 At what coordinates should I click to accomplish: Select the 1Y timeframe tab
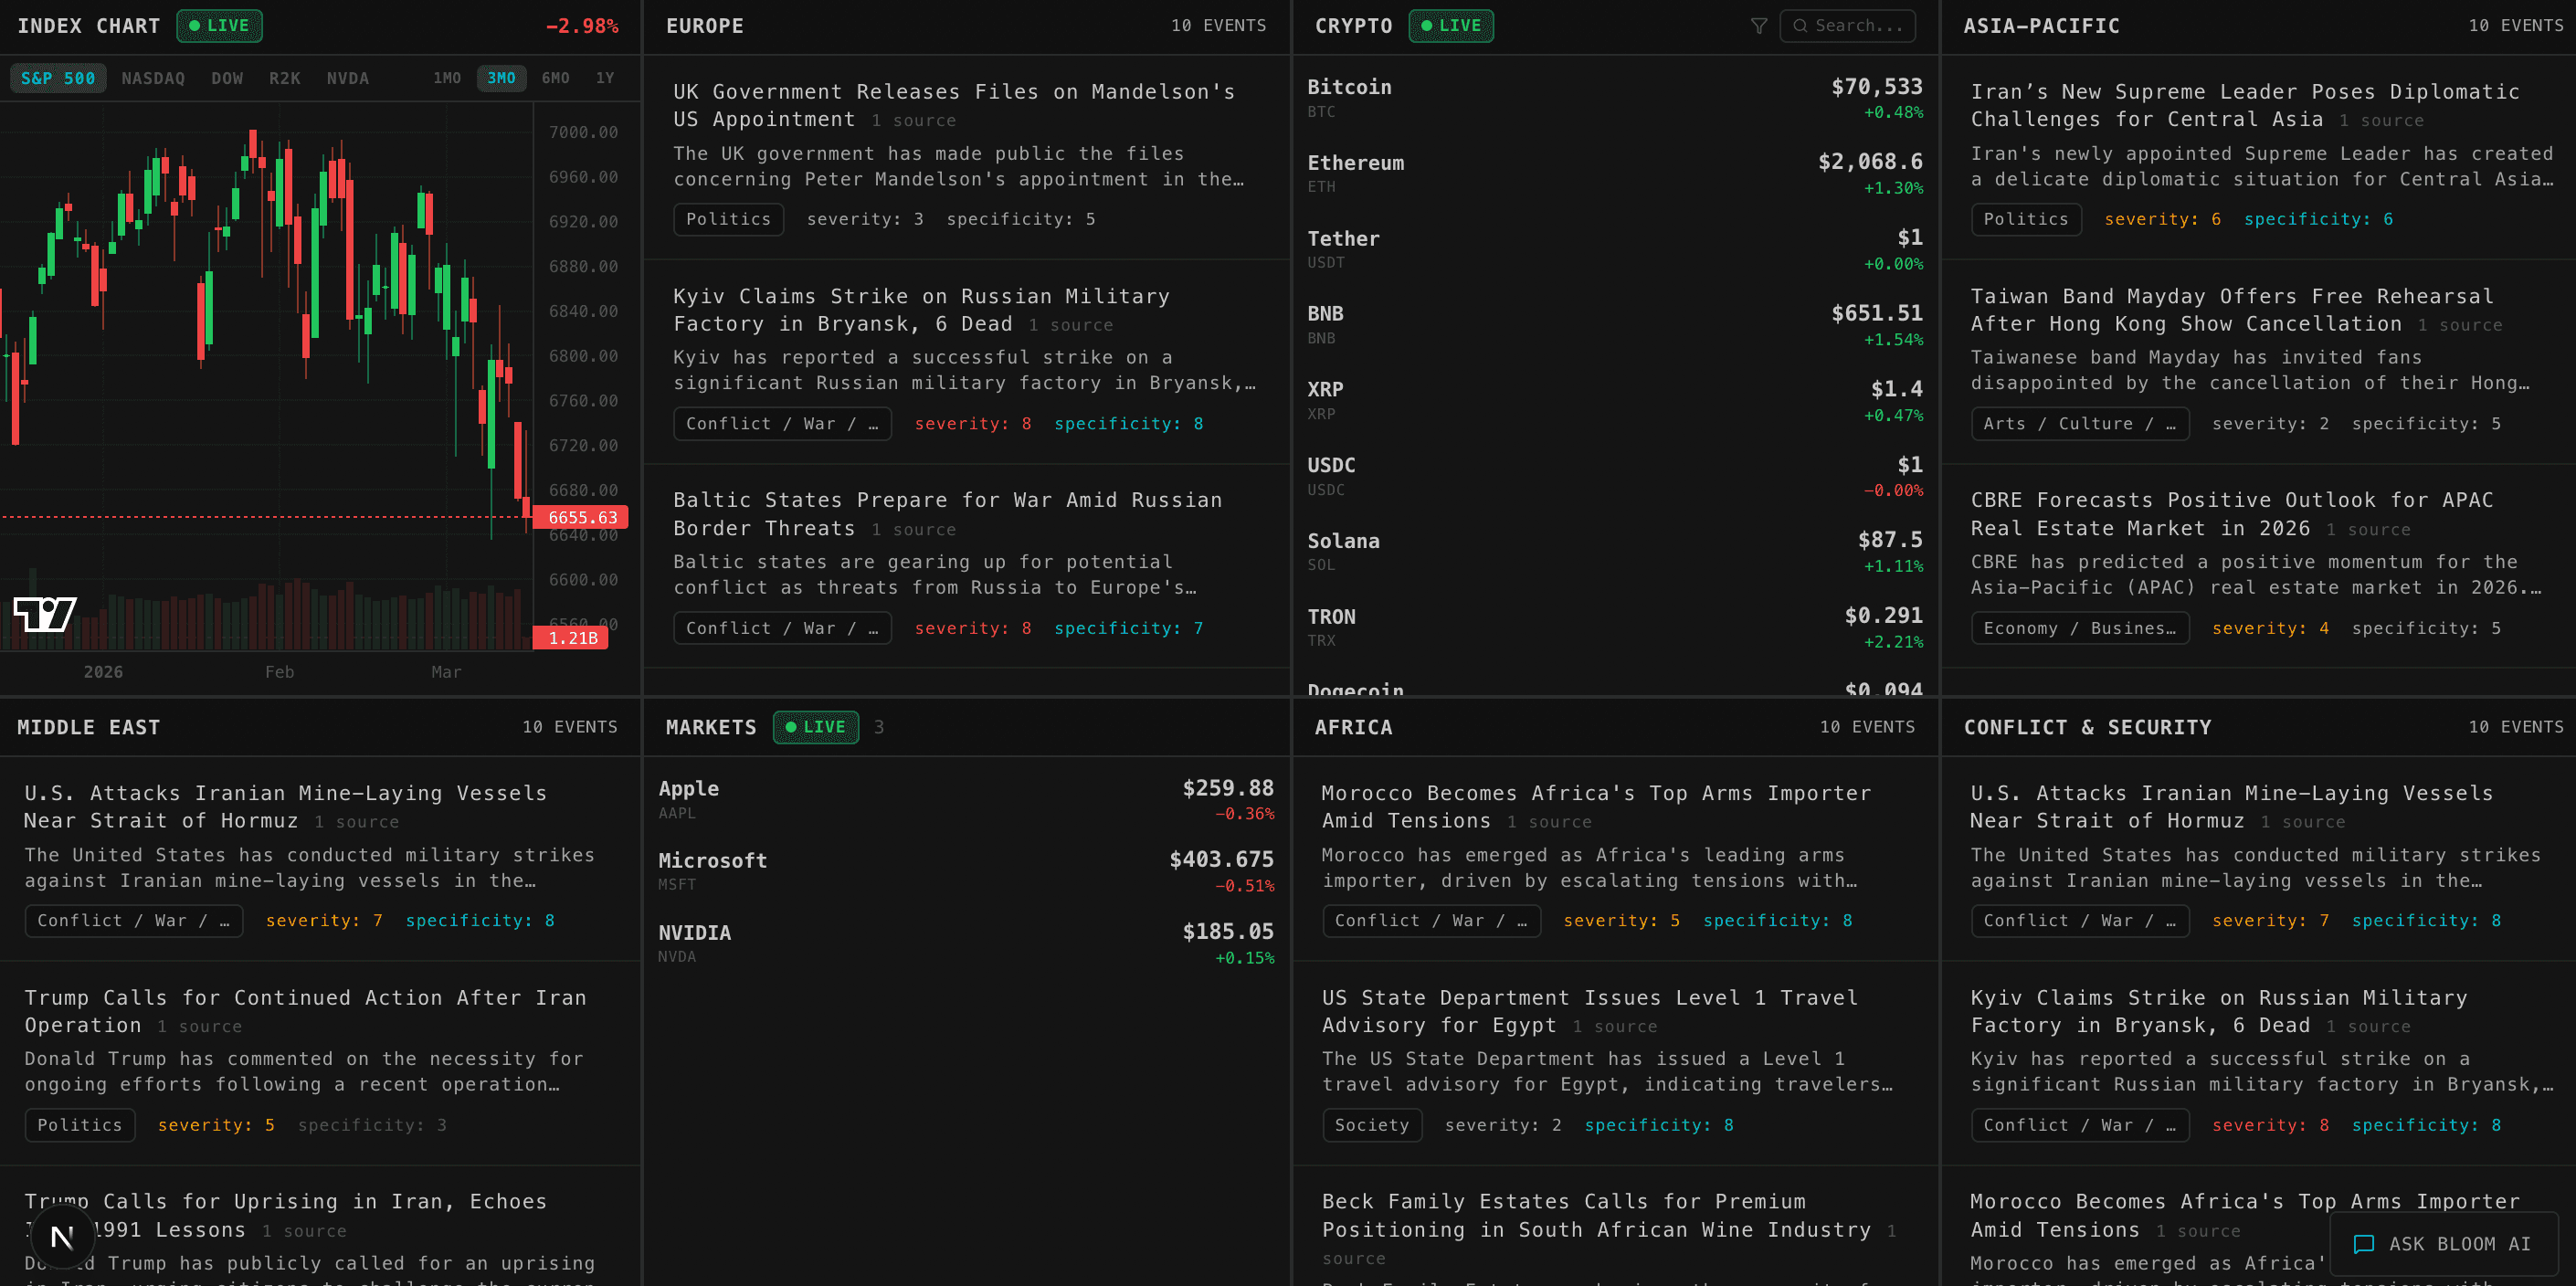(x=605, y=78)
